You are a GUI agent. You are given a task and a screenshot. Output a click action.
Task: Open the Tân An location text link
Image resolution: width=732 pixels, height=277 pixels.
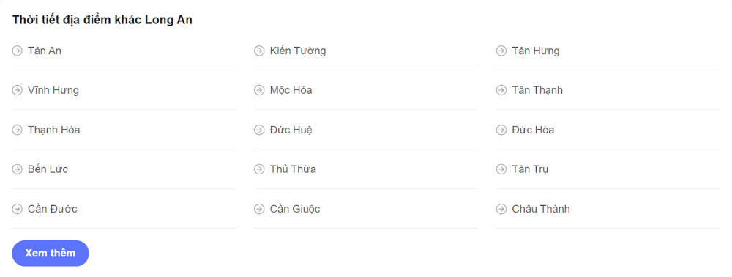45,51
